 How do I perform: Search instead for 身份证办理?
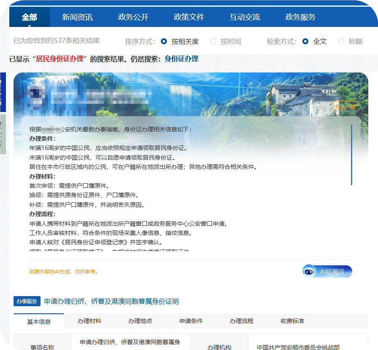pos(181,59)
